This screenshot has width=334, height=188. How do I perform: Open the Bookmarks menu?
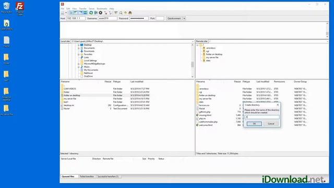pos(102,9)
